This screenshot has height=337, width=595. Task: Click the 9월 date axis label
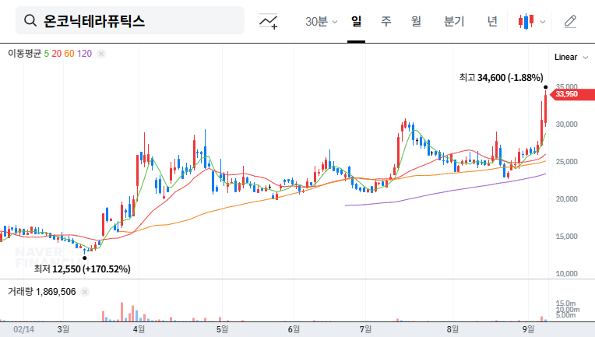coord(528,329)
